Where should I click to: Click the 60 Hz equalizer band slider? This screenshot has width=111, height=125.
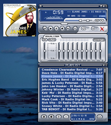coord(59,51)
